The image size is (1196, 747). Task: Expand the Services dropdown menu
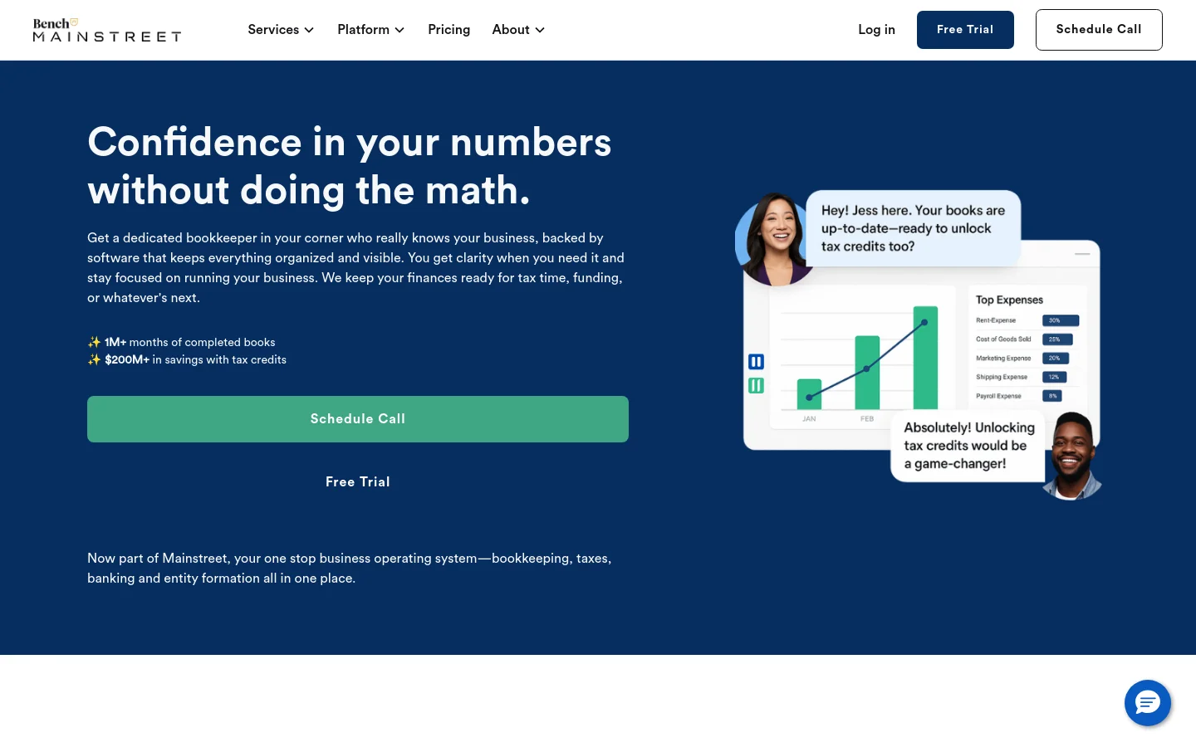point(281,30)
